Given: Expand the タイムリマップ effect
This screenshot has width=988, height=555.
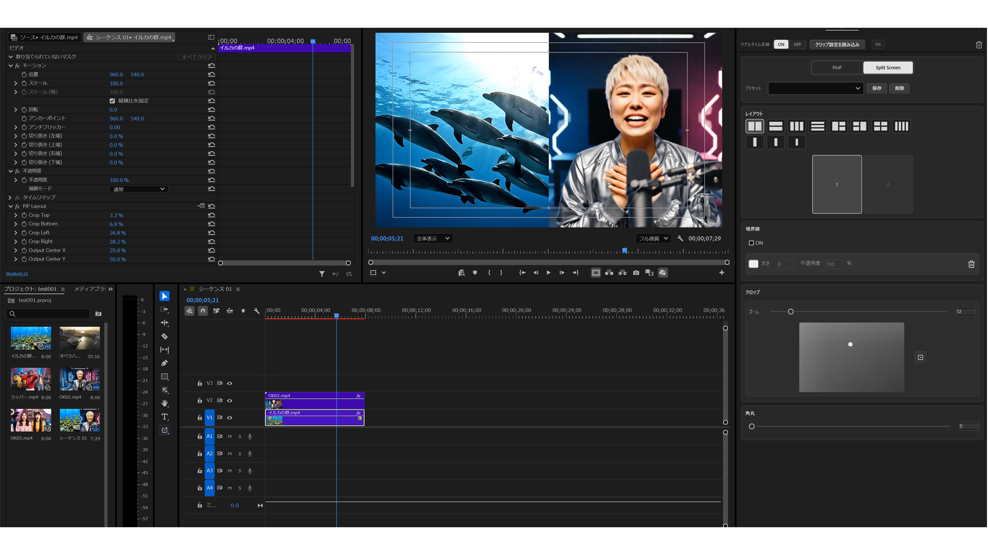Looking at the screenshot, I should pos(10,197).
